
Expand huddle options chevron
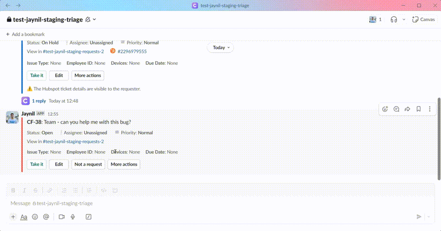(404, 19)
